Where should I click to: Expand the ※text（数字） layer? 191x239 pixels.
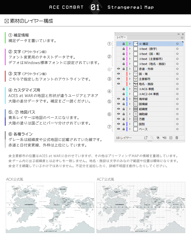click(x=130, y=49)
